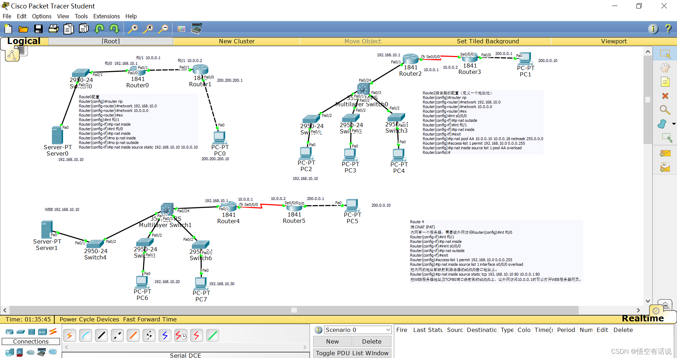The image size is (677, 358).
Task: Select the move tool in right sidebar
Action: pyautogui.click(x=665, y=68)
